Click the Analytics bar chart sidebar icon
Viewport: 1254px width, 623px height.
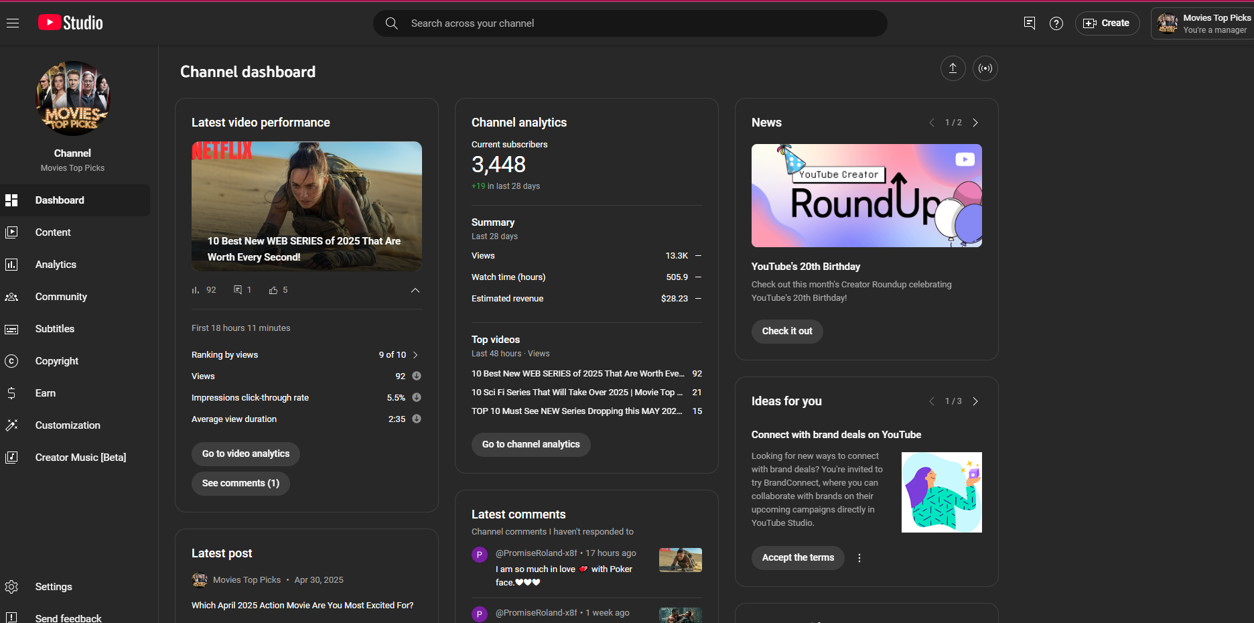(11, 265)
